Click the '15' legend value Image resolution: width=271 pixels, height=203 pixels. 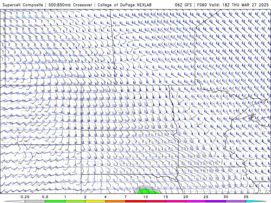pyautogui.click(x=166, y=197)
